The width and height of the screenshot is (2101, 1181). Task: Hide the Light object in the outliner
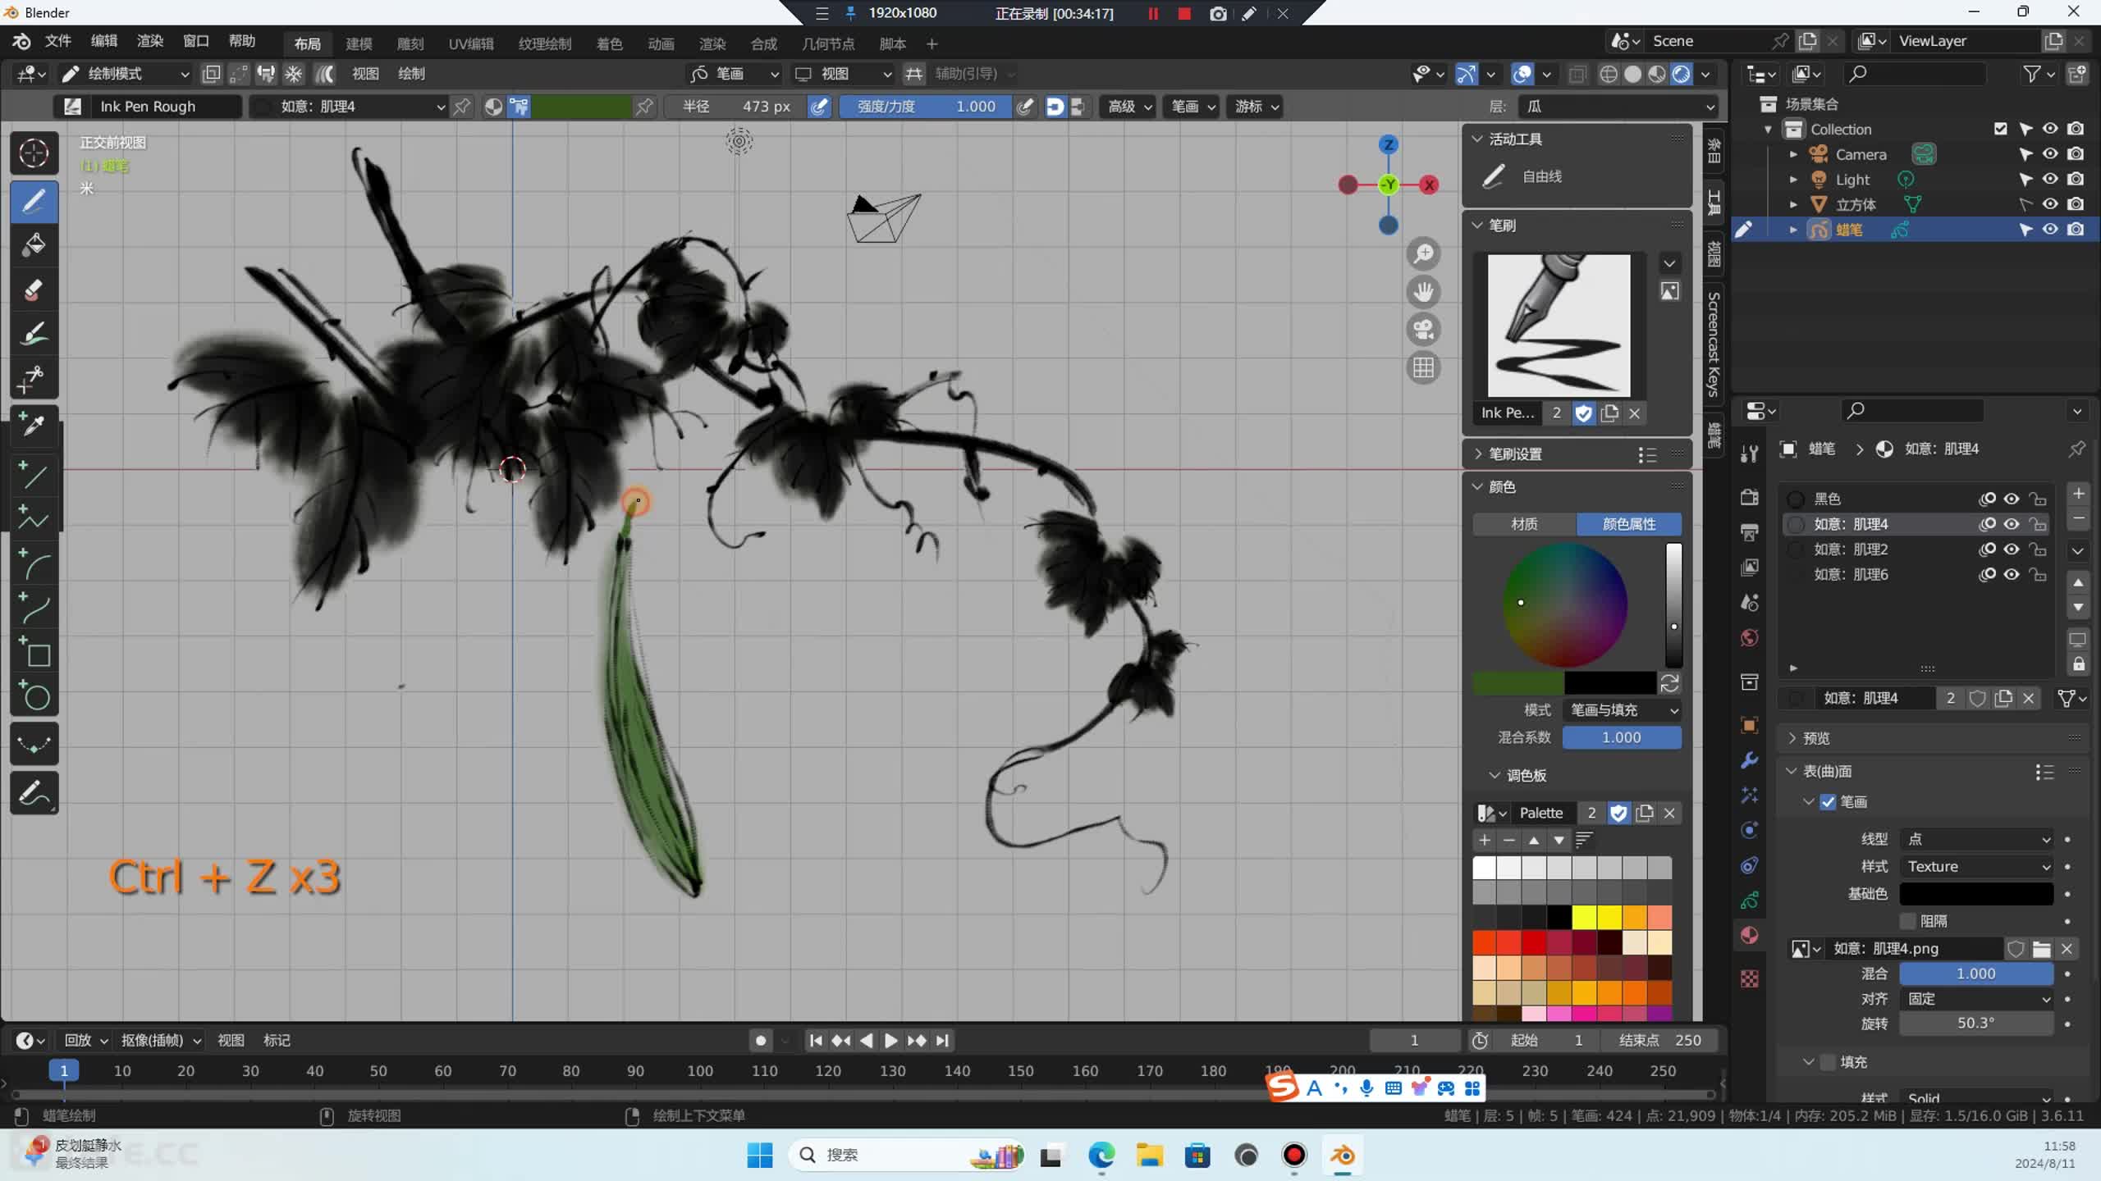click(x=2050, y=179)
